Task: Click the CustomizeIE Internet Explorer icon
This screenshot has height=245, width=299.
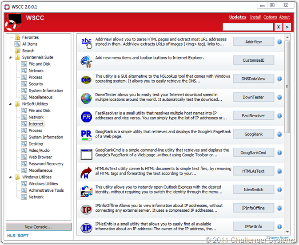Action: 86,62
